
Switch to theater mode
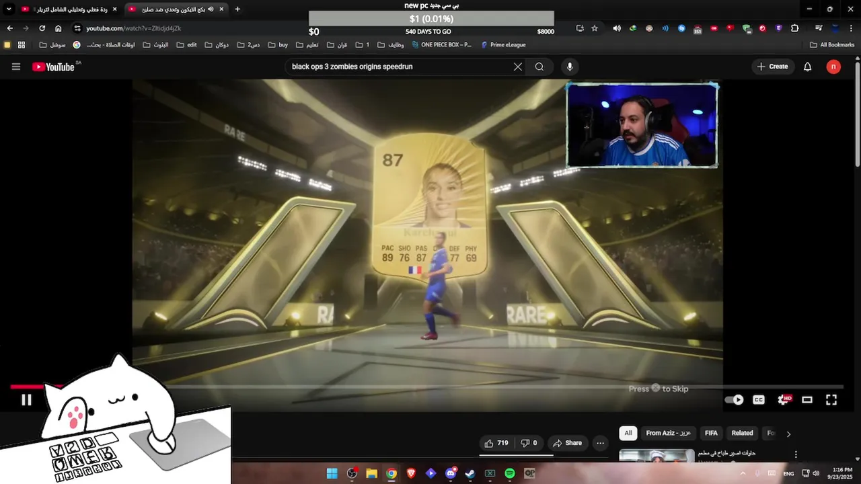tap(807, 399)
